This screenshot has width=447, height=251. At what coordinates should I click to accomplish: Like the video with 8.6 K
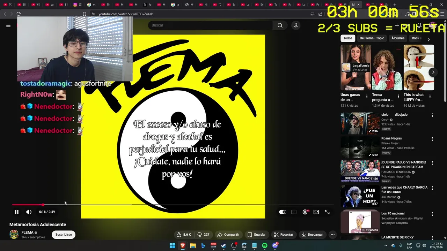[183, 235]
